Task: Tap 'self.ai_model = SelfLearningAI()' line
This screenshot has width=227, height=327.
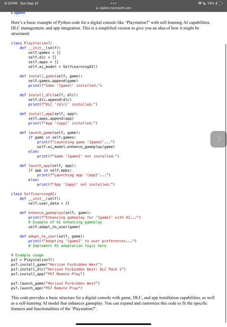Action: pos(63,67)
